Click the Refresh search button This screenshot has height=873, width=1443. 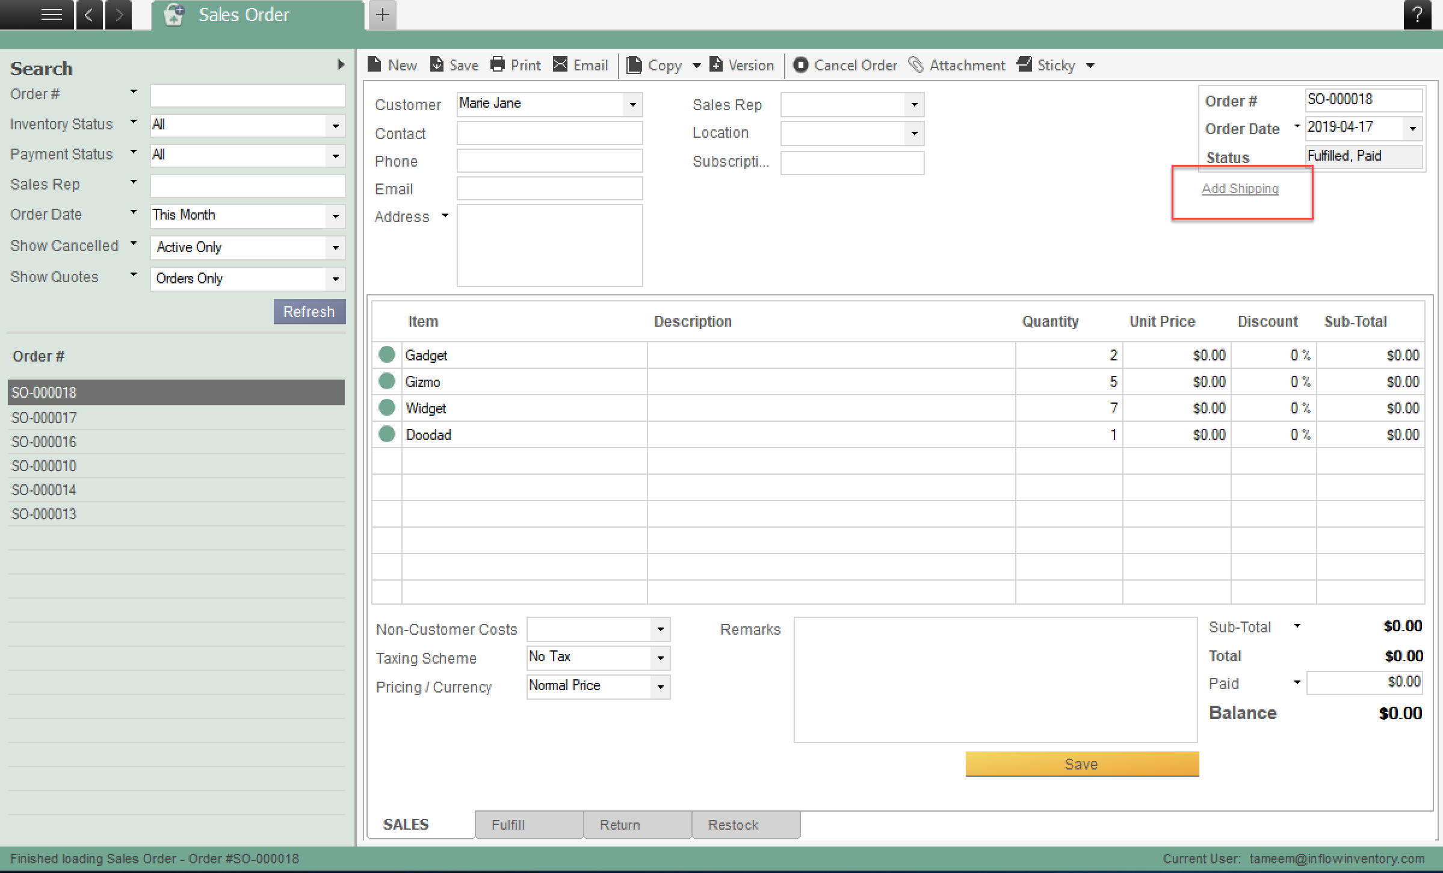309,312
